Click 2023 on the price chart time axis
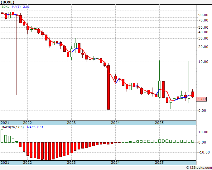The image size is (212, 170). [x=71, y=123]
